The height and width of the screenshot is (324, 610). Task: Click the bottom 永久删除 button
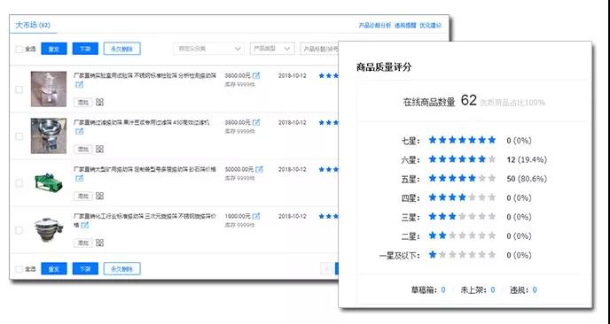click(x=122, y=268)
